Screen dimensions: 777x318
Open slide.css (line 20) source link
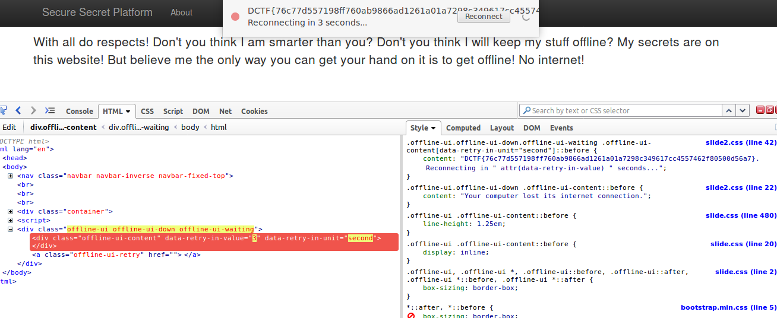pos(743,244)
